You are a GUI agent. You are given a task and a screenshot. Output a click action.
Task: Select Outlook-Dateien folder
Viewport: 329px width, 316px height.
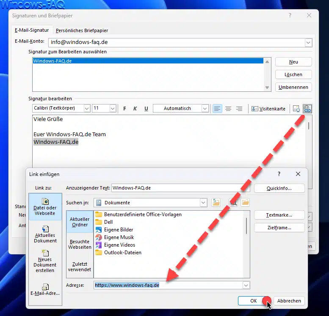pos(118,253)
